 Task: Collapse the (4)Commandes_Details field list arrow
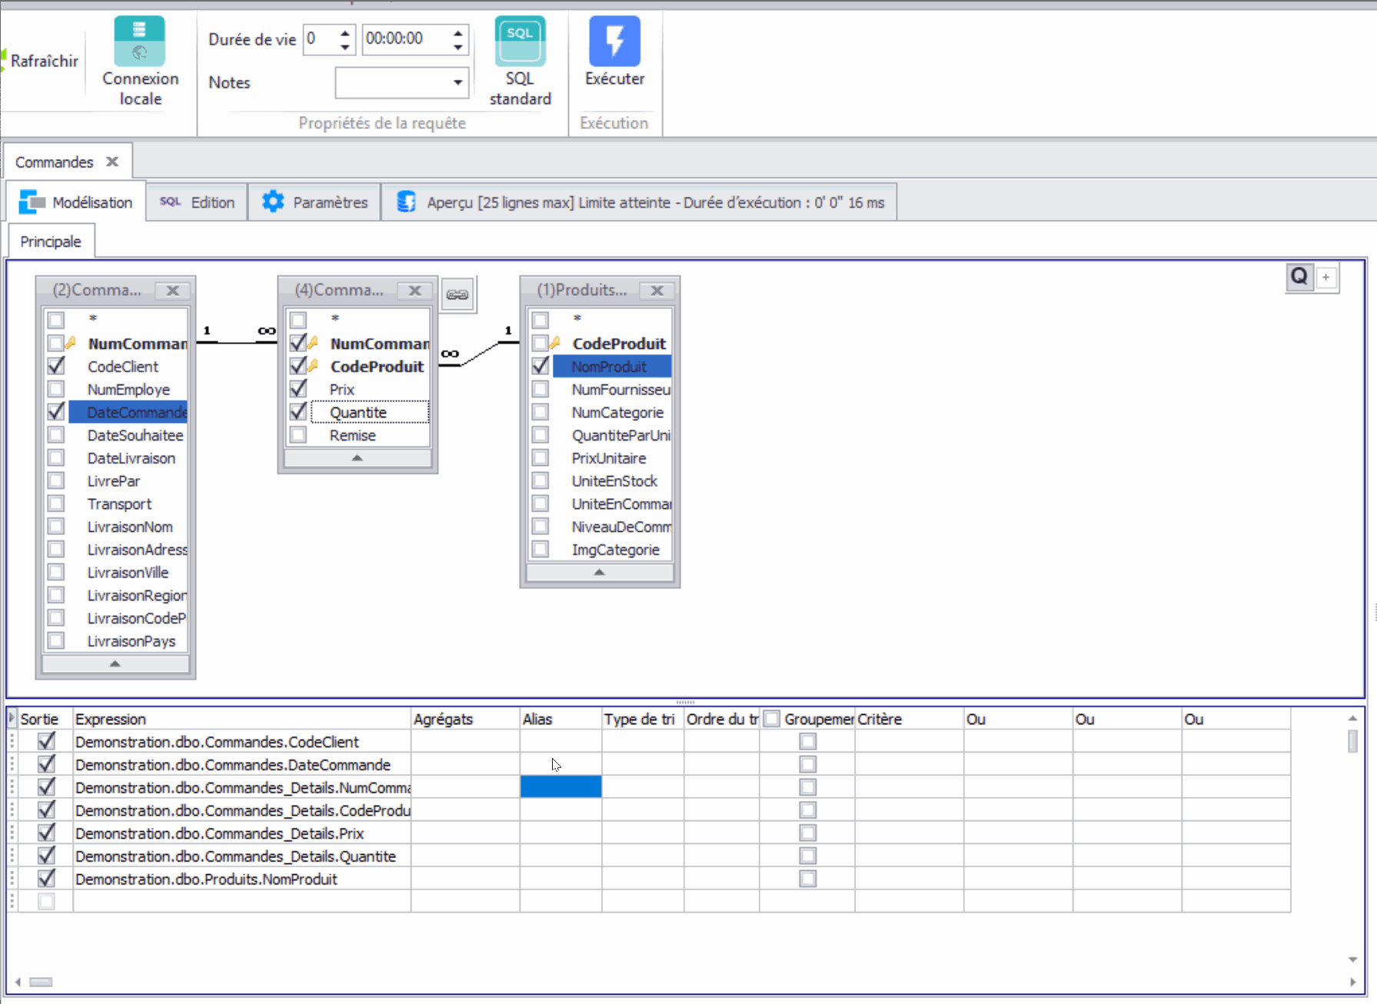358,457
